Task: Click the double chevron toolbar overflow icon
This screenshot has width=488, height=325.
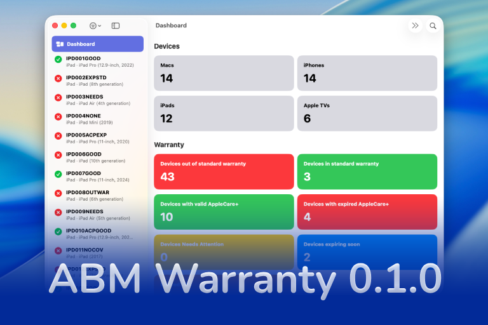Action: click(415, 26)
